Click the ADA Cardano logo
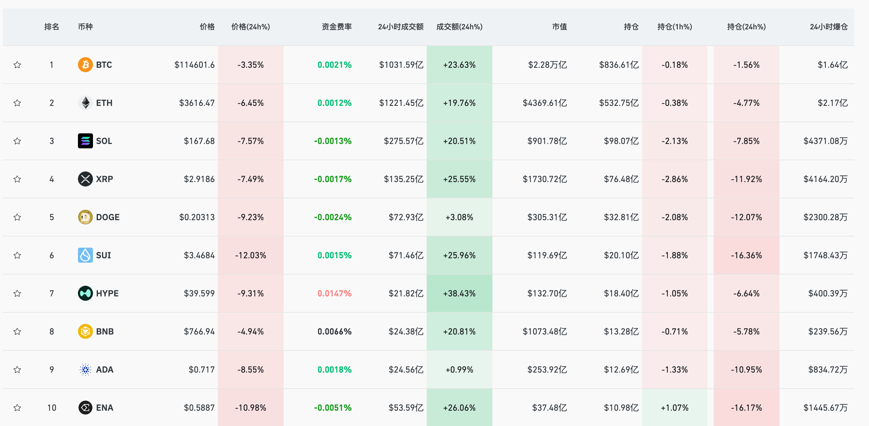This screenshot has height=426, width=869. 85,369
